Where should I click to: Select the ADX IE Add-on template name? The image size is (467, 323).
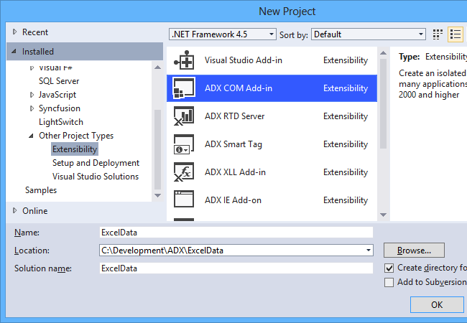tap(233, 200)
